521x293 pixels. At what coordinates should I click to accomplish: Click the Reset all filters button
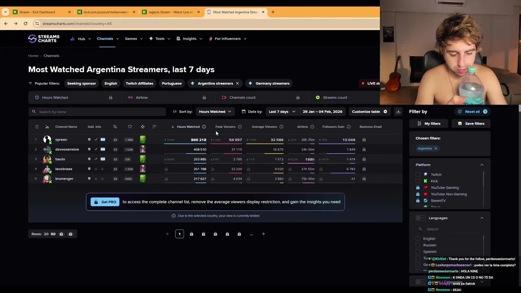coord(472,112)
